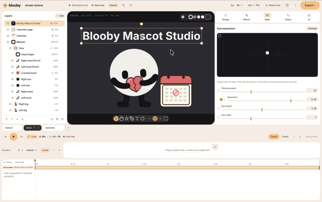Click the group into folder icon
Viewport: 322px width, 202px height.
[52, 119]
